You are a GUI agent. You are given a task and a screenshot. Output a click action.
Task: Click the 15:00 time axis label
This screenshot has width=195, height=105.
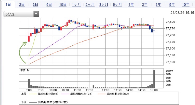tap(154, 90)
